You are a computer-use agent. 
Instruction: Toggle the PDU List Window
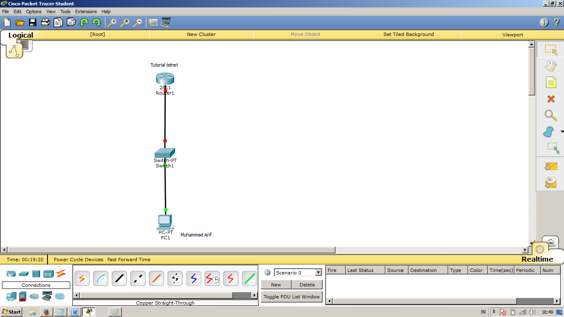[x=291, y=296]
